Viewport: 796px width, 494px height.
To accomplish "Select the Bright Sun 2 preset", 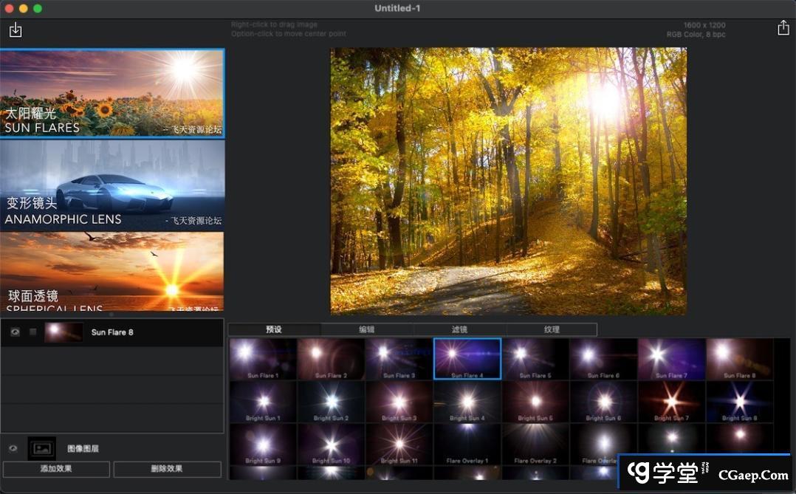I will [331, 402].
